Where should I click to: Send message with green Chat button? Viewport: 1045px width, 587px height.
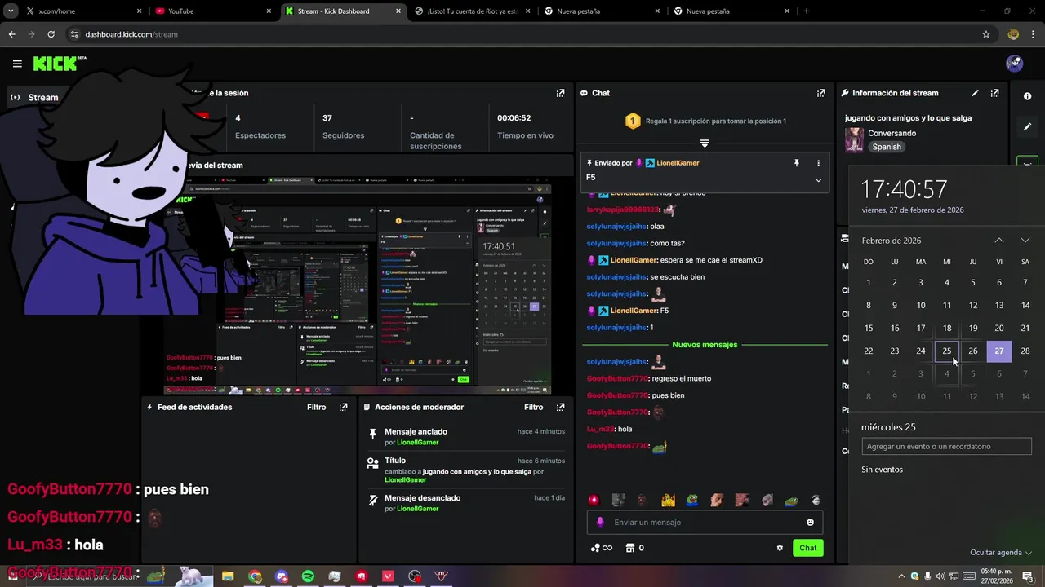point(807,548)
